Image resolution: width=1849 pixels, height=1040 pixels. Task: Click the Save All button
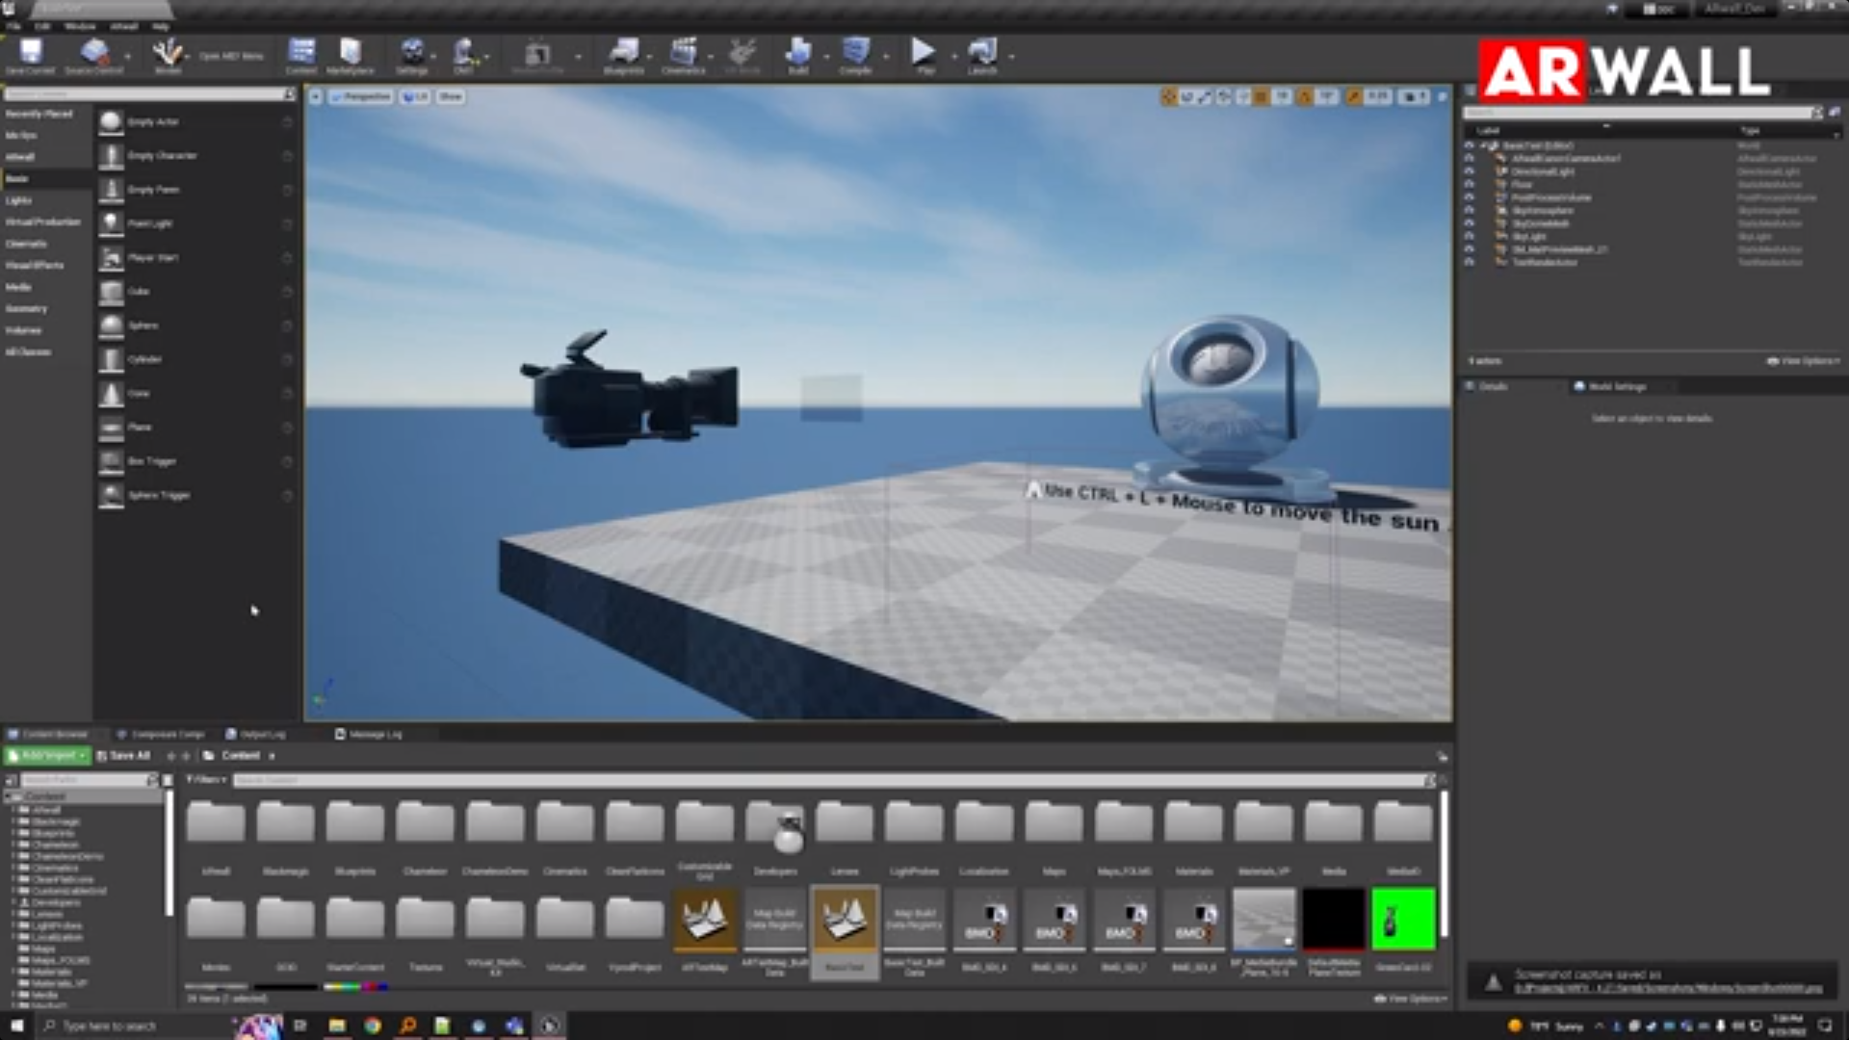pyautogui.click(x=125, y=755)
